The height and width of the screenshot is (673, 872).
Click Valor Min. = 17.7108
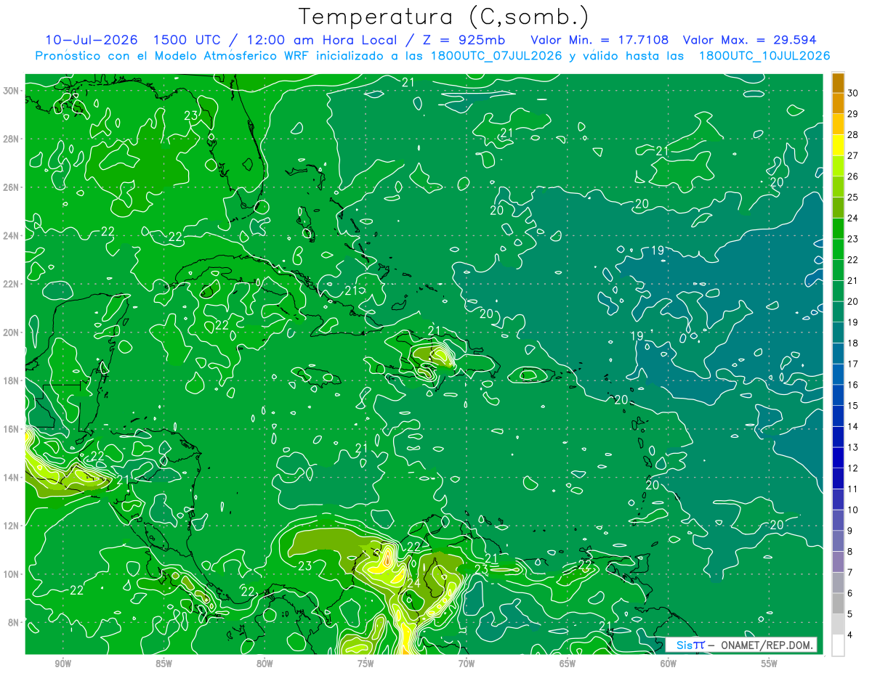coord(599,39)
